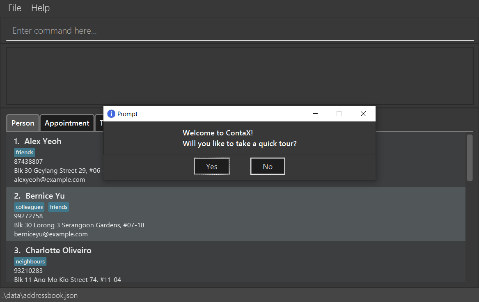Screen dimensions: 479x302
Task: Open the File menu
Action: [x=15, y=8]
